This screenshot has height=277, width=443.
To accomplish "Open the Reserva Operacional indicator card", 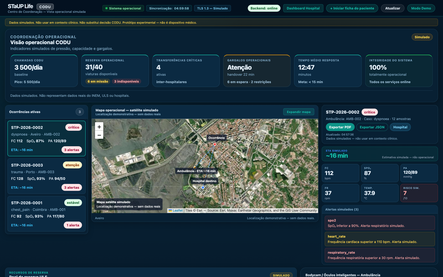I will pyautogui.click(x=115, y=71).
